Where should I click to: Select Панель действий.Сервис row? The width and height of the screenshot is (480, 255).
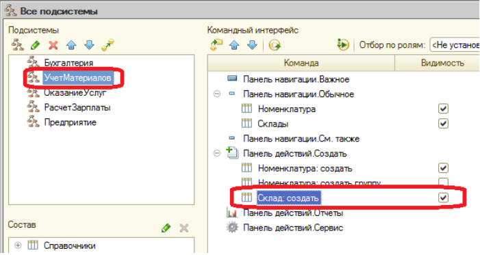click(x=293, y=228)
